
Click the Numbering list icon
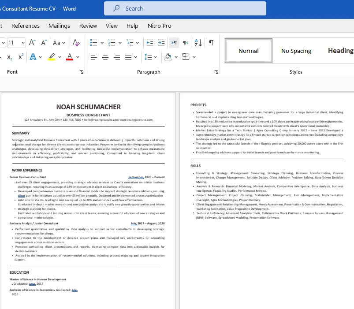click(112, 43)
